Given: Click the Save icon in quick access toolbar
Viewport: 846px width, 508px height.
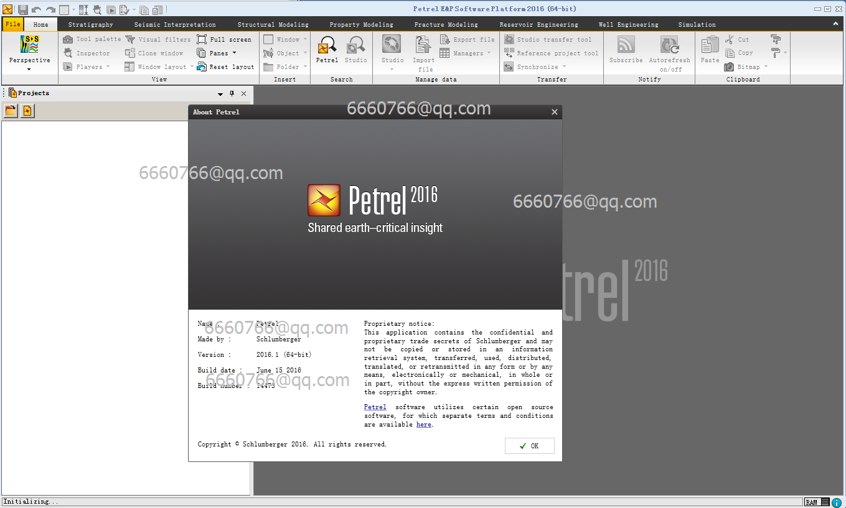Looking at the screenshot, I should point(22,9).
